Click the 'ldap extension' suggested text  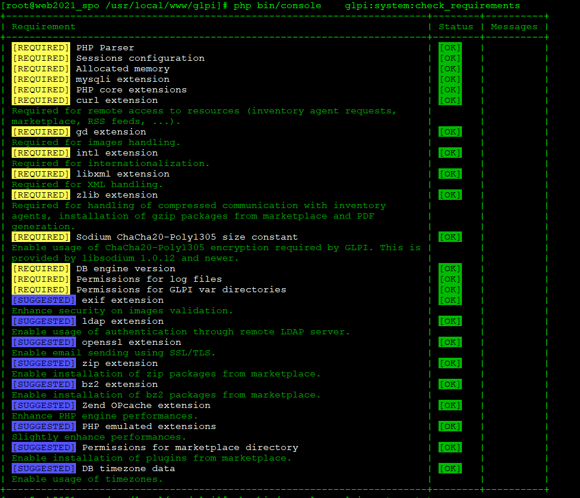pos(123,321)
